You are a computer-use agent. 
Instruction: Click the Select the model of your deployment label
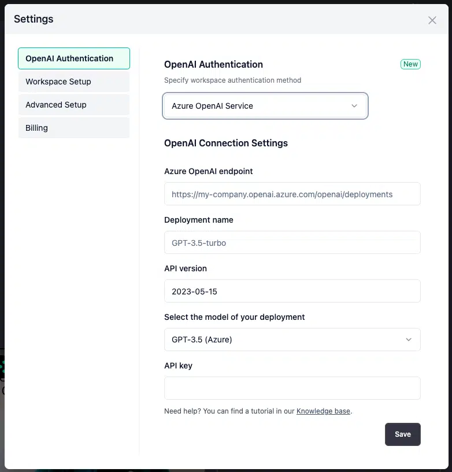234,317
